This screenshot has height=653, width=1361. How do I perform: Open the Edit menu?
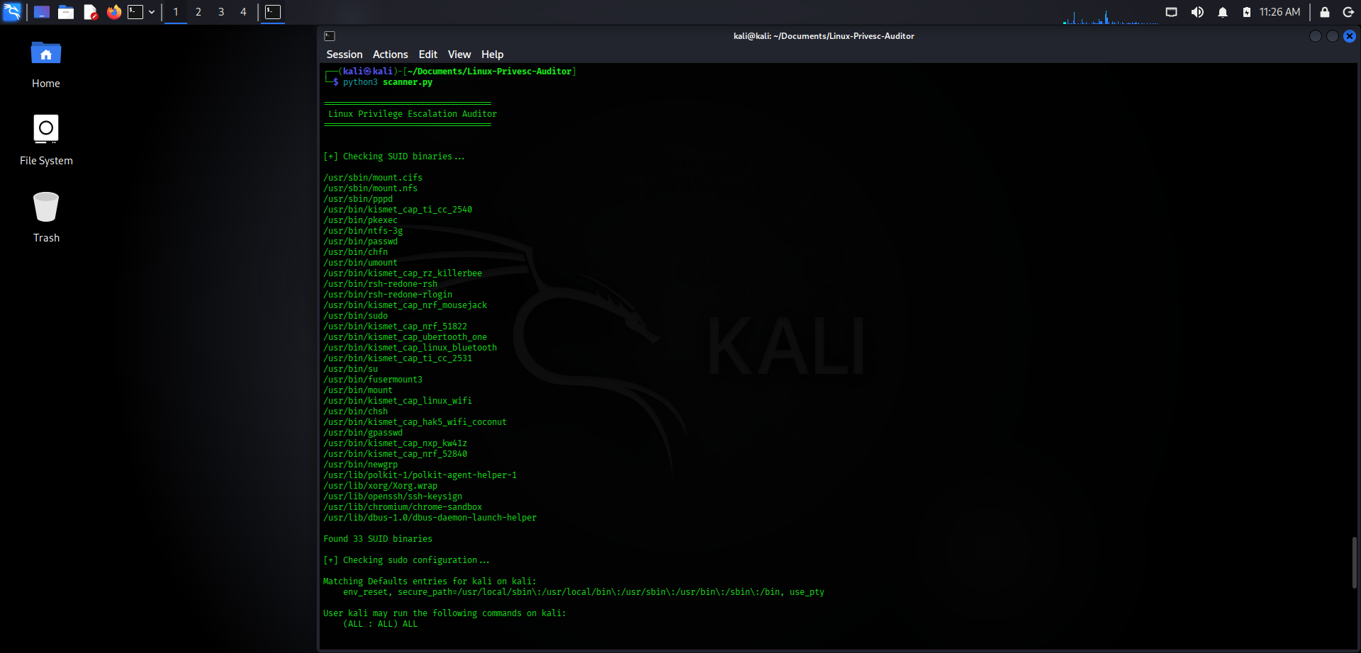coord(428,55)
